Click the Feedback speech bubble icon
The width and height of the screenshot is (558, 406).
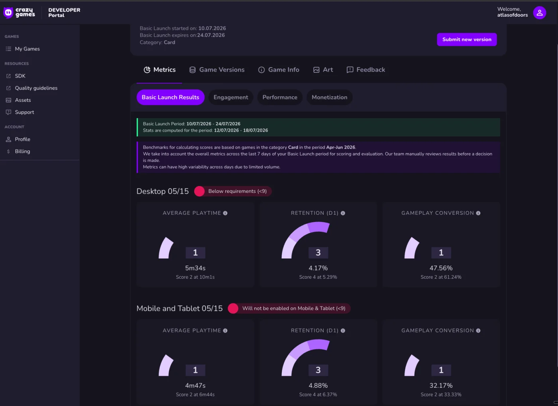(x=350, y=70)
